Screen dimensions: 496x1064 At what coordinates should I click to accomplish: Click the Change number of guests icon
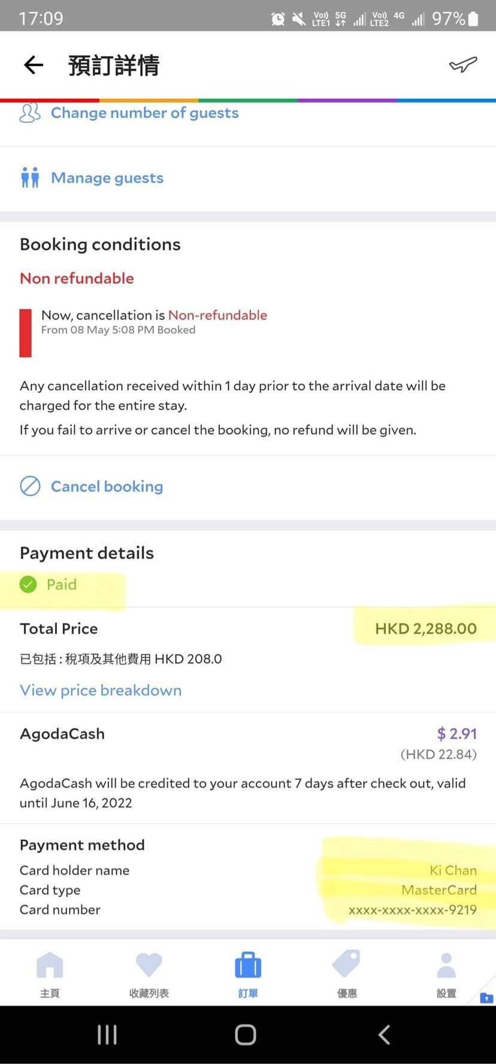coord(30,113)
